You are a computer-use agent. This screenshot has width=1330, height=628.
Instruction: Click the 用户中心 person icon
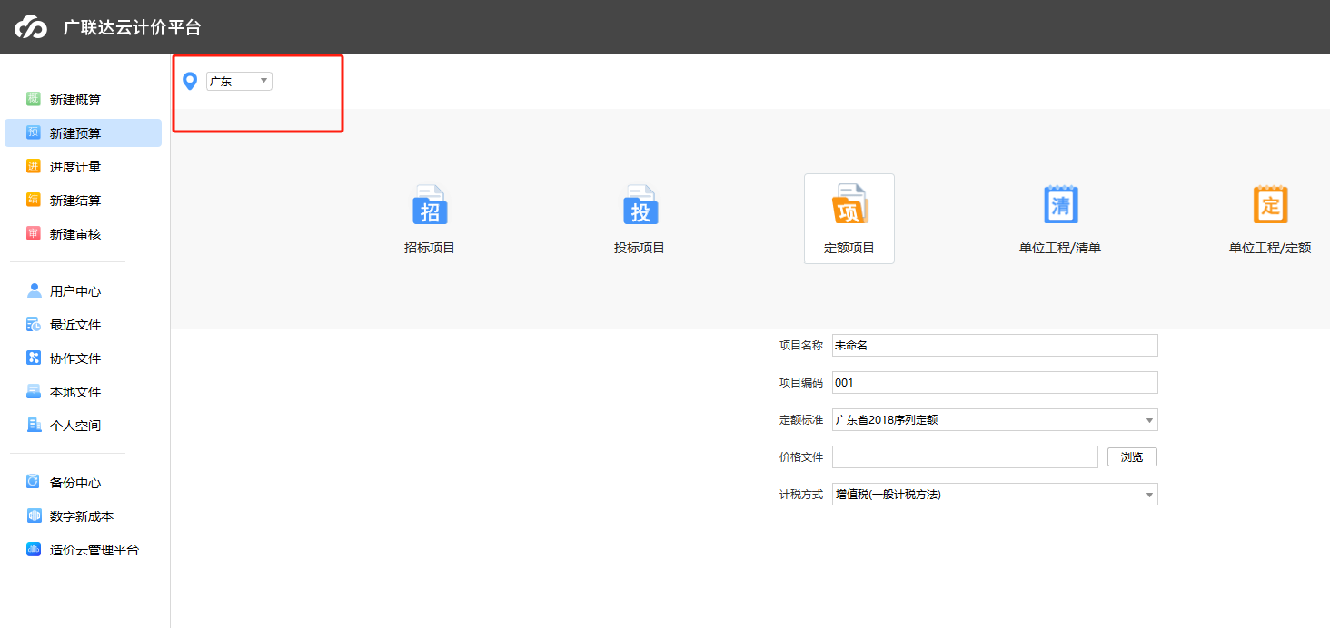coord(34,290)
